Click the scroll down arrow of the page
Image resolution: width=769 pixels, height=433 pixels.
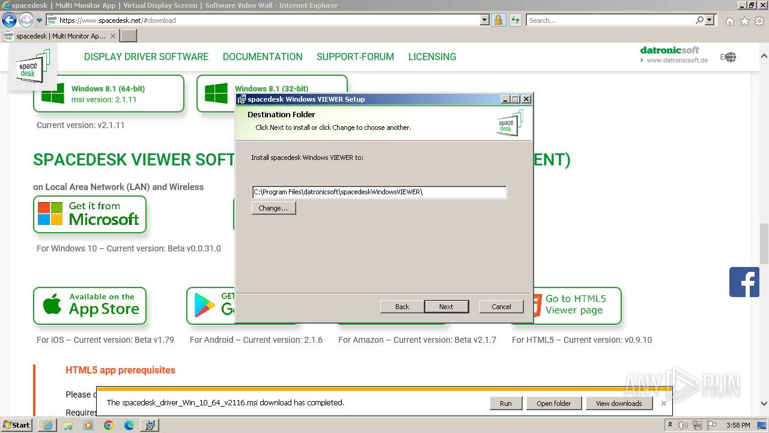coord(764,404)
